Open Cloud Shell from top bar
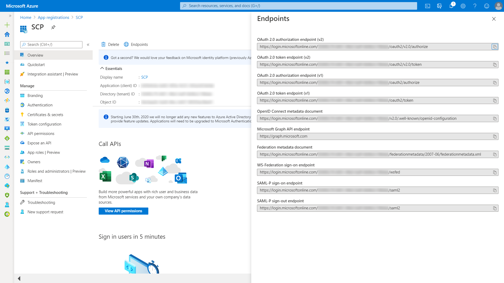The image size is (504, 283). pyautogui.click(x=428, y=6)
